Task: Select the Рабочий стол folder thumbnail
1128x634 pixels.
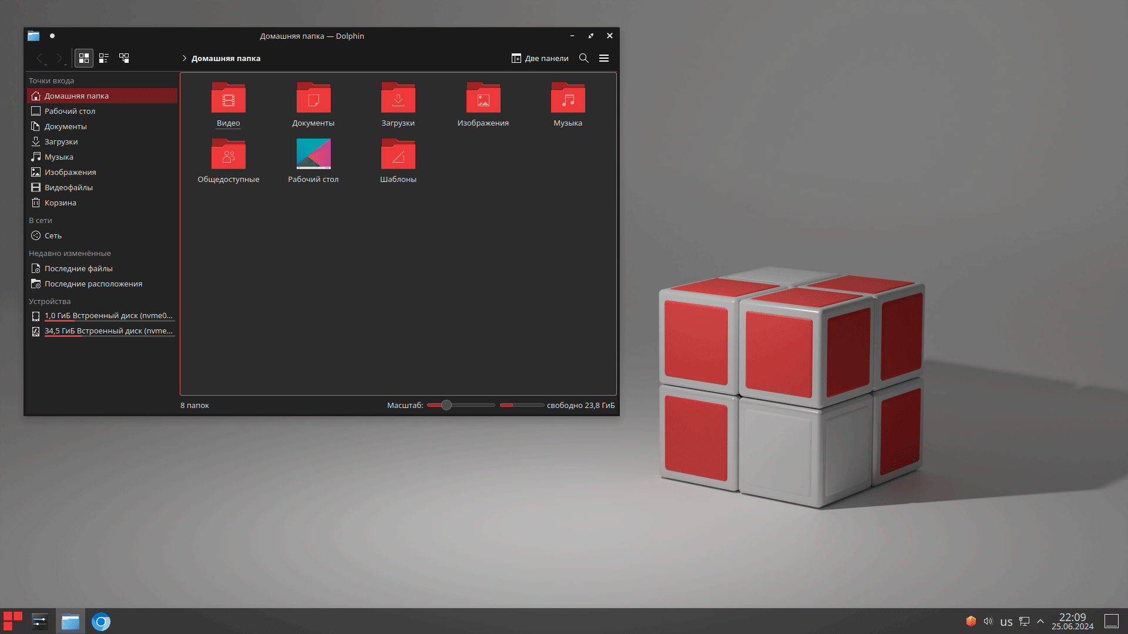Action: [313, 154]
